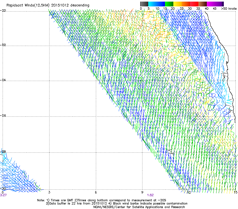Click the latitude label '-22'
Viewport: 238px width, 209px height.
tap(3, 45)
